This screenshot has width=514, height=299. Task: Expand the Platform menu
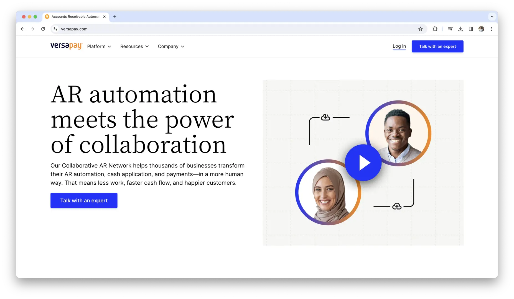[99, 47]
